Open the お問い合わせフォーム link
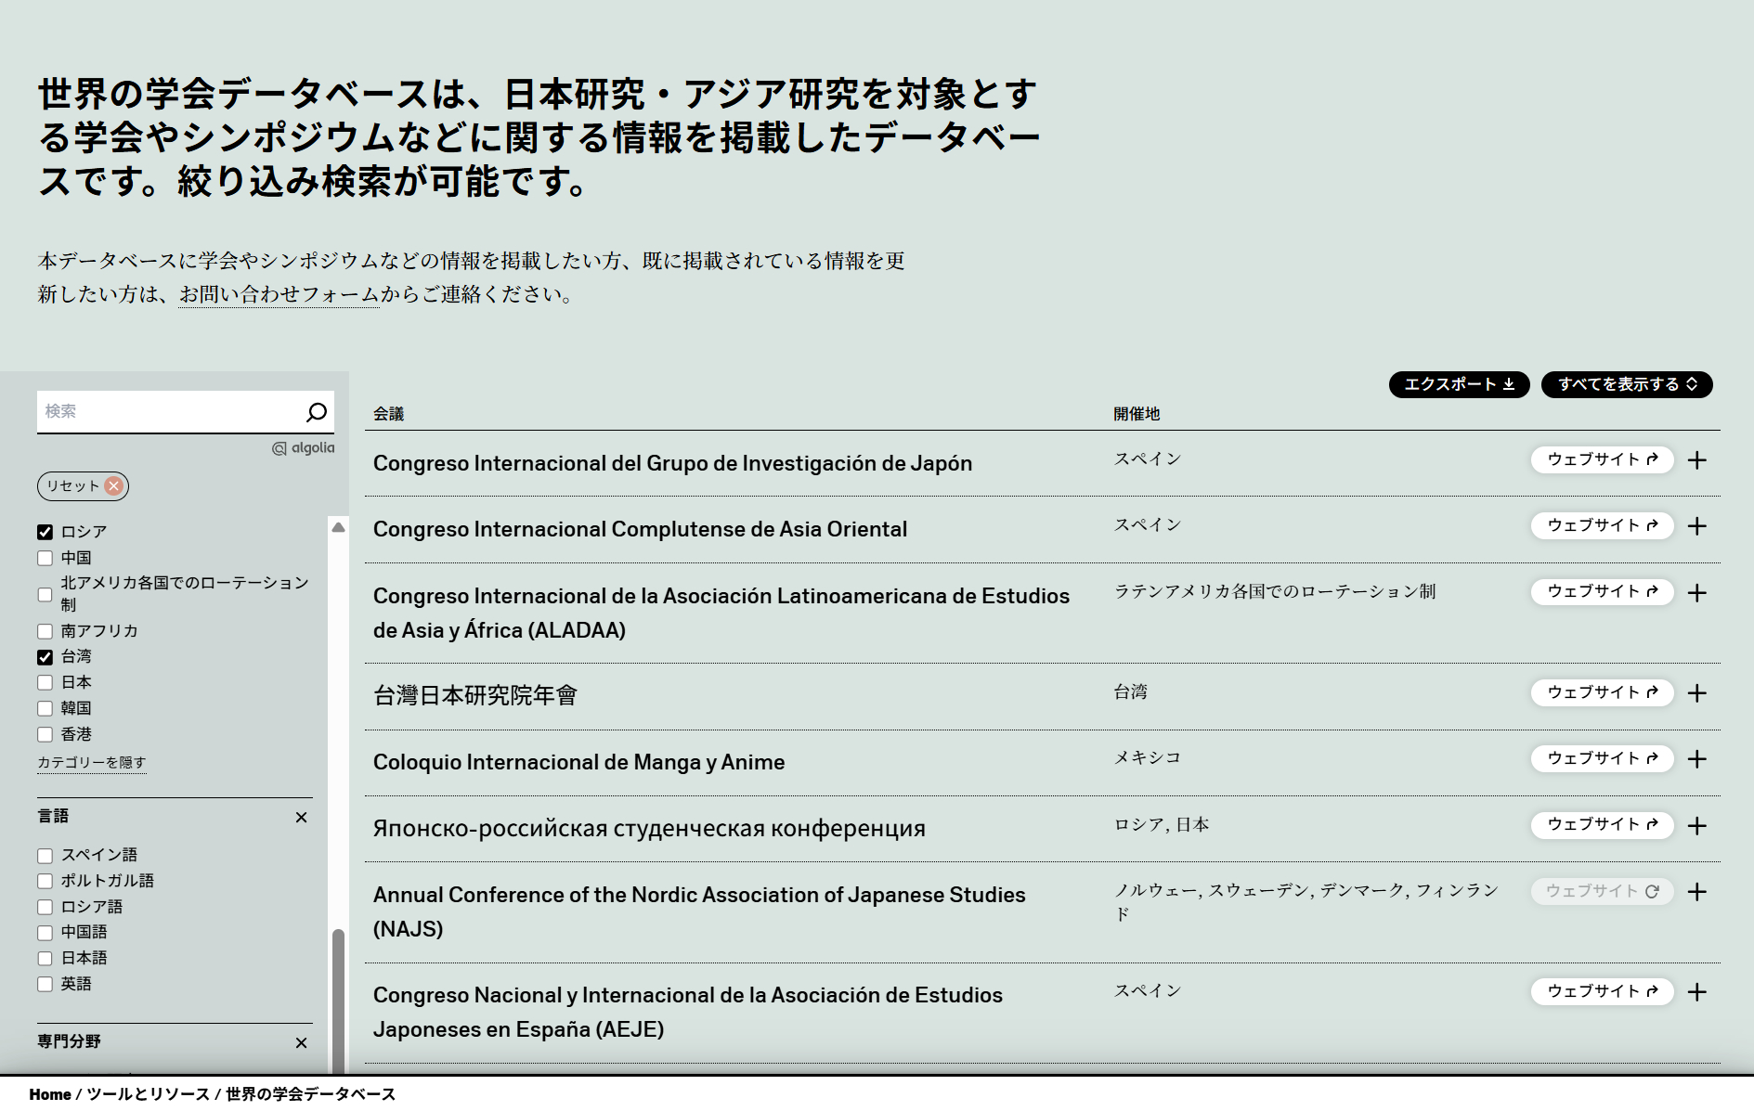The height and width of the screenshot is (1111, 1754). tap(279, 294)
